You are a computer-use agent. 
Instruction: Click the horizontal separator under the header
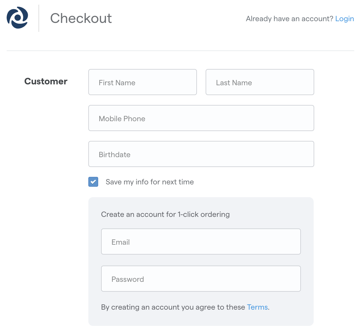[180, 51]
